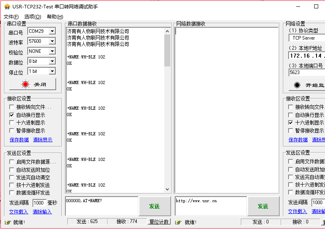Image resolution: width=325 pixels, height=229 pixels.
Task: Click 清除显示 link in serial receive settings
Action: (42, 140)
